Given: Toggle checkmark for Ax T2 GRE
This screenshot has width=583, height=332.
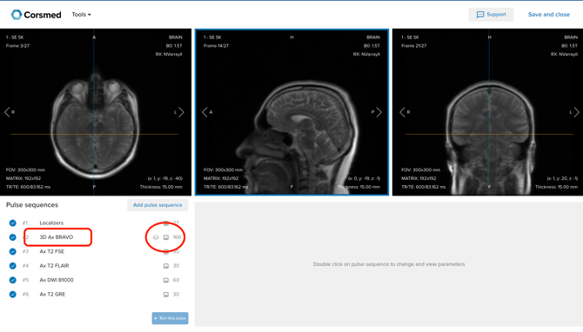Looking at the screenshot, I should 13,294.
